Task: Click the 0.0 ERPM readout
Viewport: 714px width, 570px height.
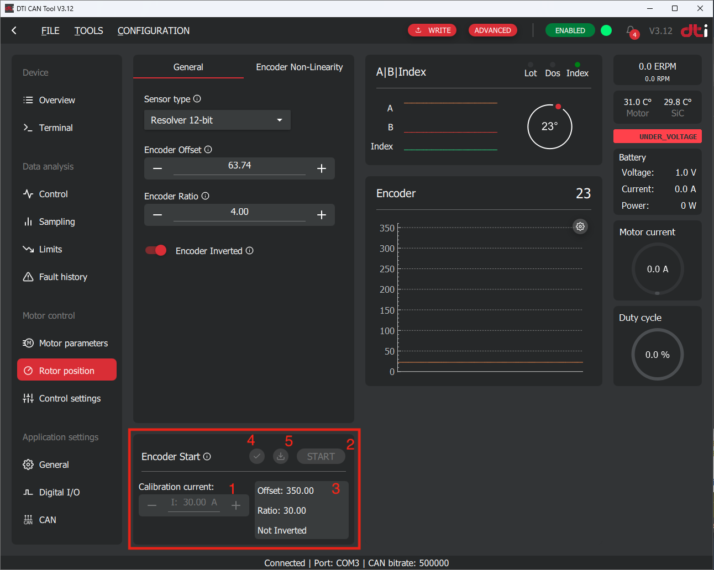Action: [658, 66]
